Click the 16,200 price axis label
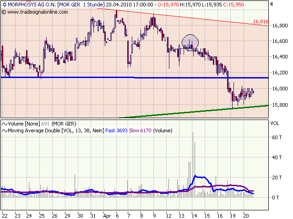The image size is (293, 219). (x=280, y=73)
